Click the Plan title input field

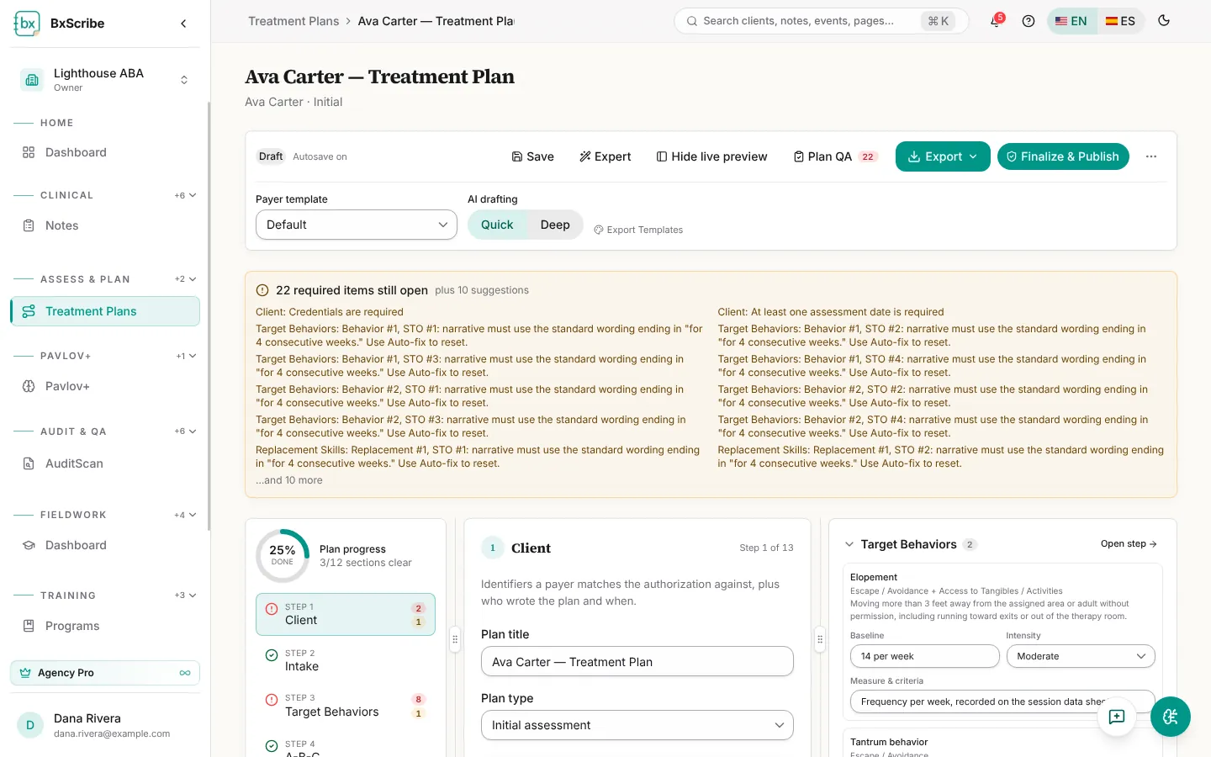point(637,661)
